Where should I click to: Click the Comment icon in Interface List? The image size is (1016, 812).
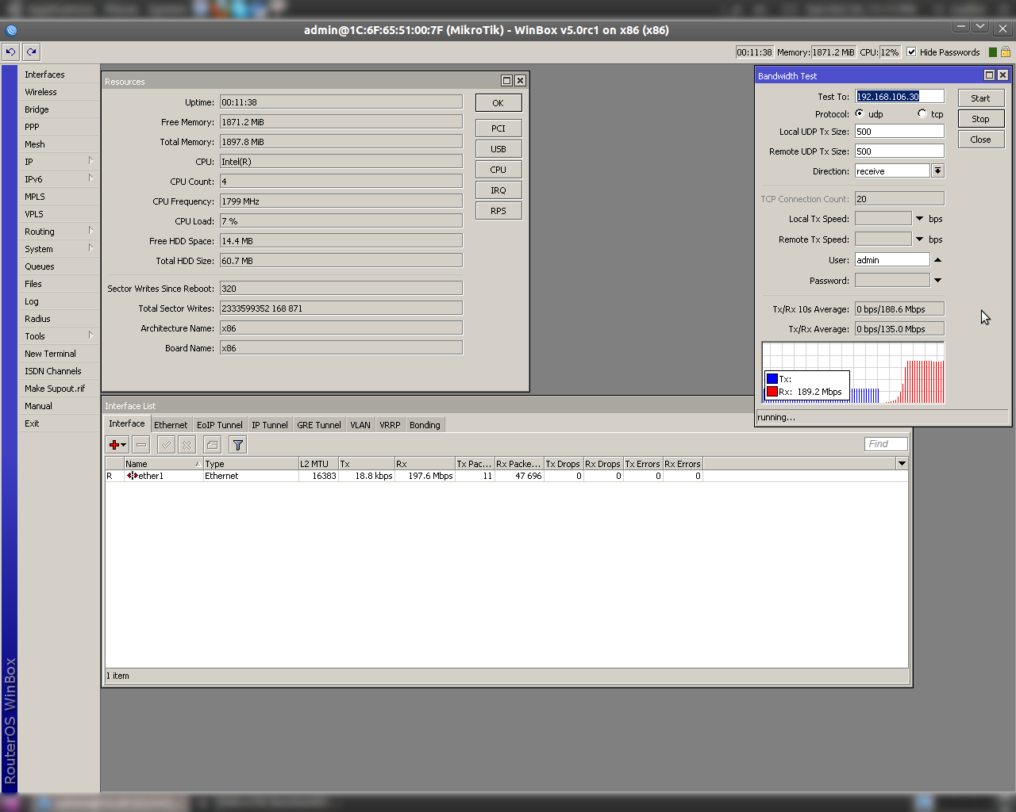pyautogui.click(x=212, y=445)
